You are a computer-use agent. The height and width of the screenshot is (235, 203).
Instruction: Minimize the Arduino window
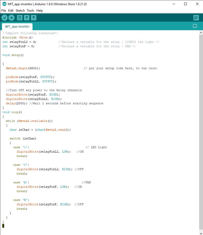point(174,4)
